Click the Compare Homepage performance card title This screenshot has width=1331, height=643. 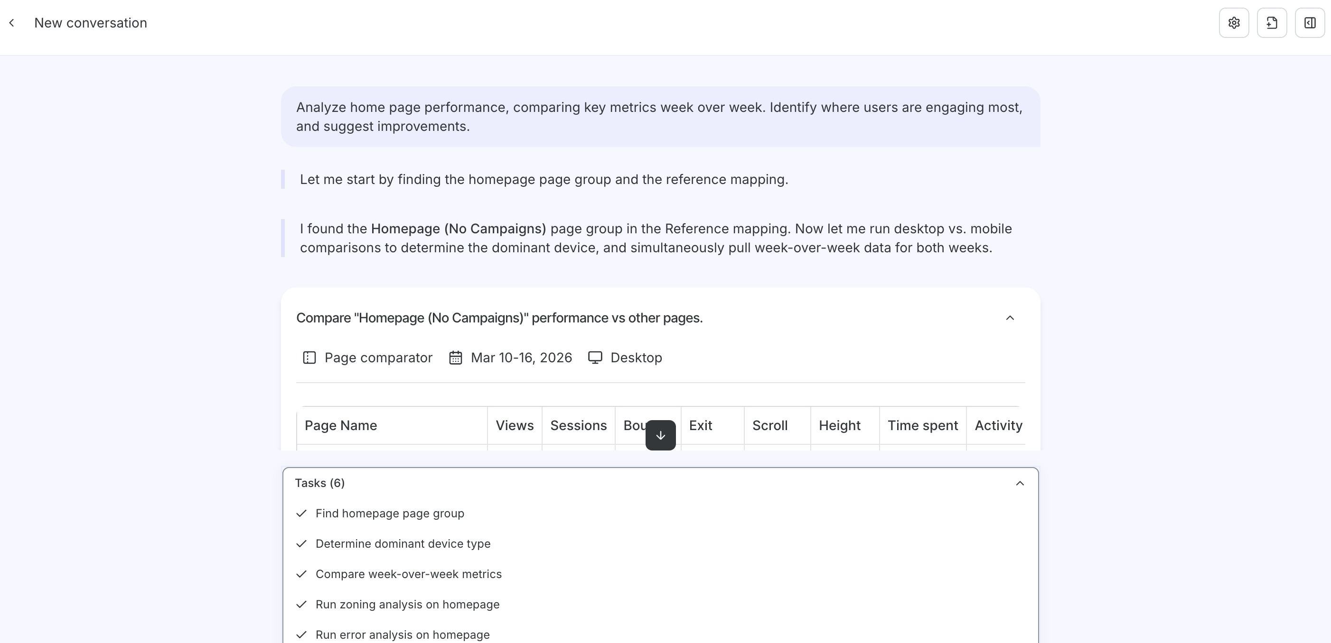[499, 318]
